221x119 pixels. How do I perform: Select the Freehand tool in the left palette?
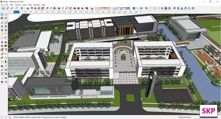[6, 23]
